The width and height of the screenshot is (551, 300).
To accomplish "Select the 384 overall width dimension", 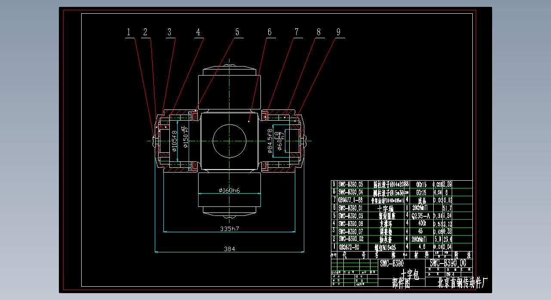I will 230,248.
